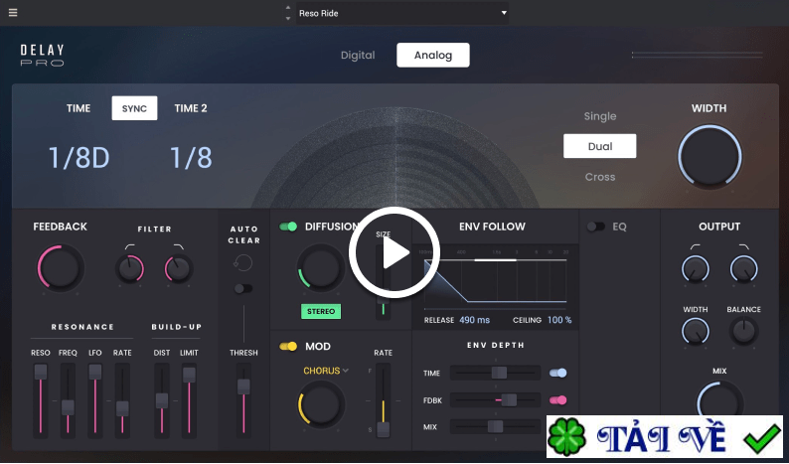Click the filter low-pass knob
The height and width of the screenshot is (464, 789).
tap(179, 268)
